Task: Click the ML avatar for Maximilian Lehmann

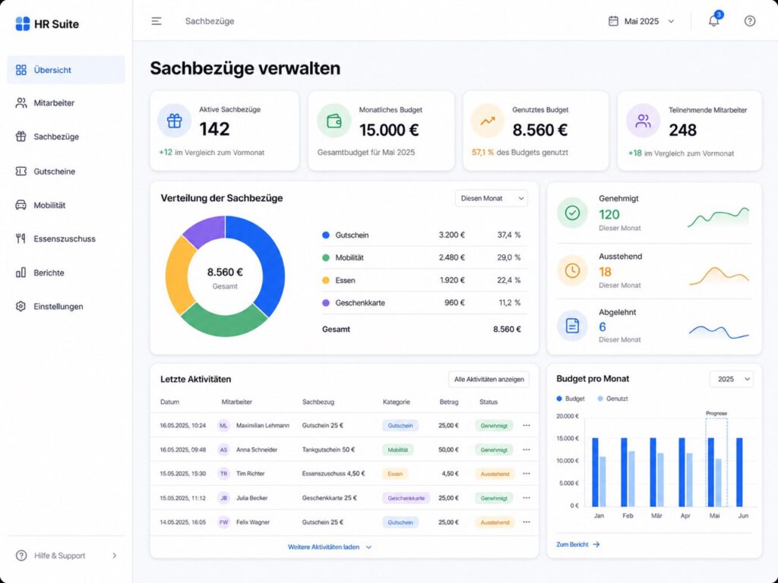Action: click(224, 425)
